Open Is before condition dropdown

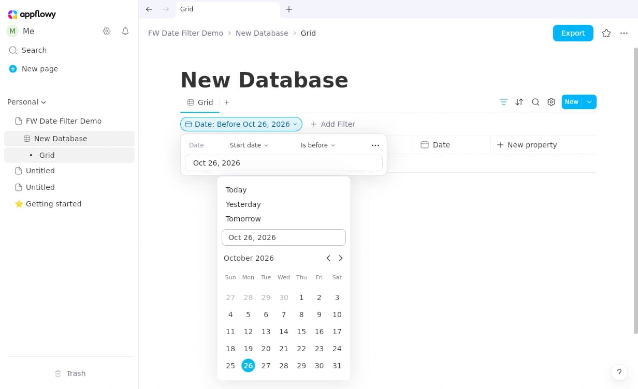[x=318, y=145]
